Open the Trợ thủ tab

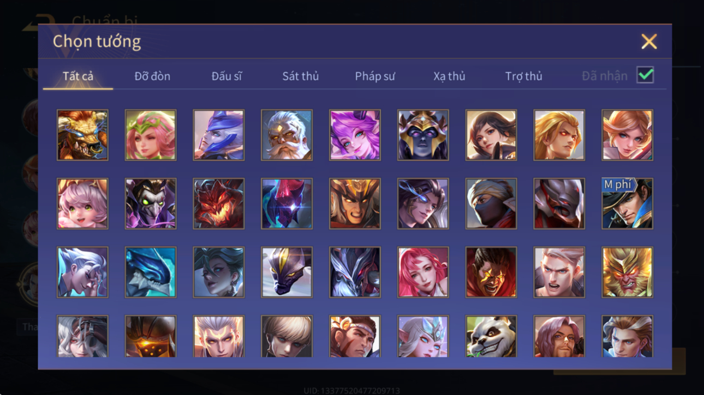coord(523,76)
